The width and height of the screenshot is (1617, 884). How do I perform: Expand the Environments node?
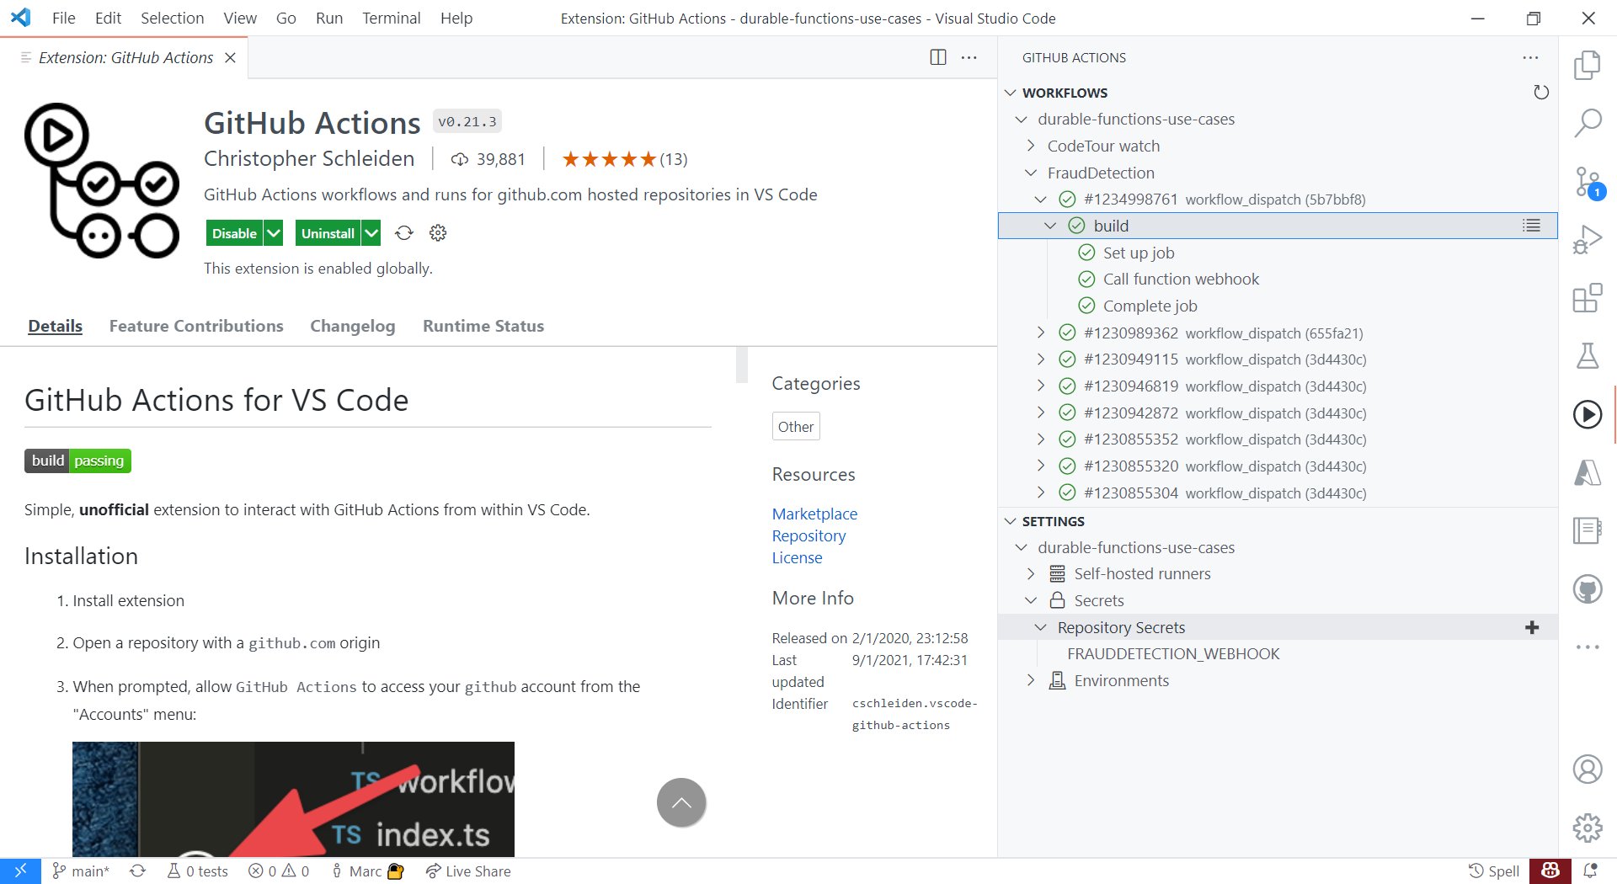[x=1031, y=680]
